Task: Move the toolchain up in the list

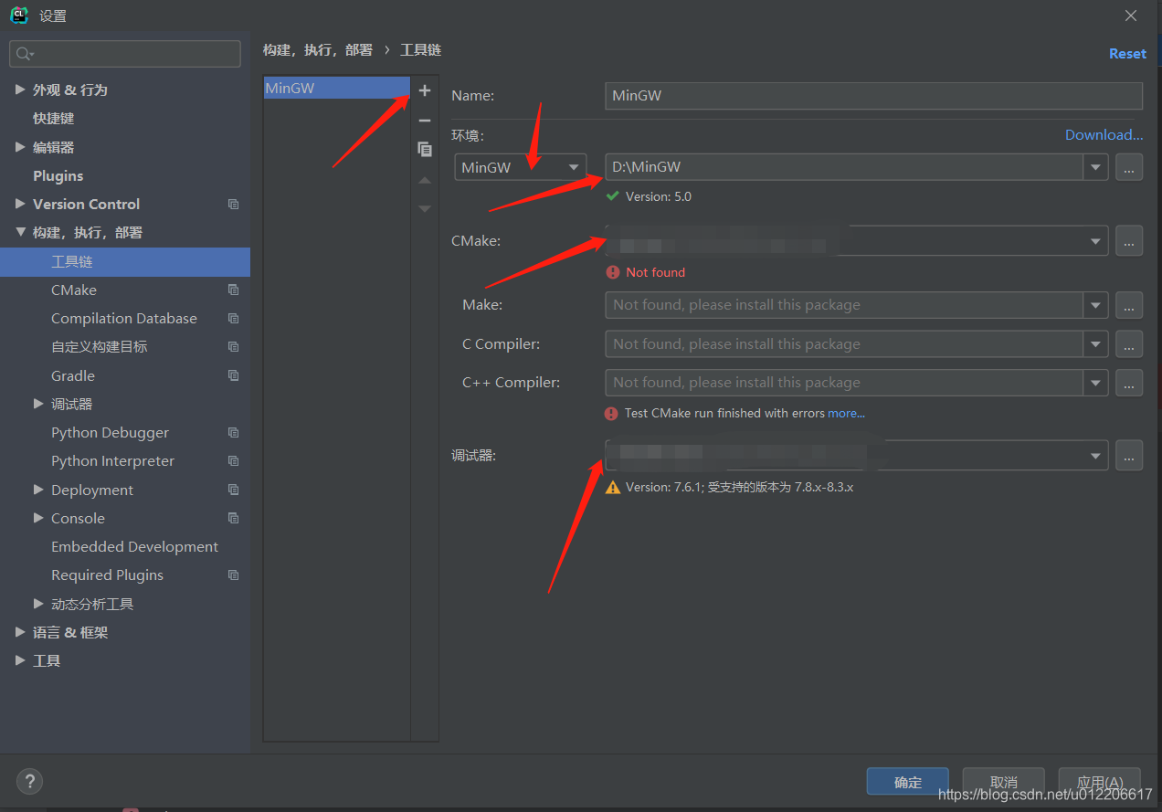Action: coord(425,181)
